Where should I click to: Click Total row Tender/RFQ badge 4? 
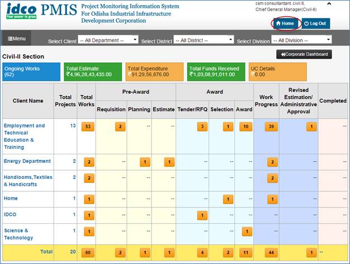(202, 253)
